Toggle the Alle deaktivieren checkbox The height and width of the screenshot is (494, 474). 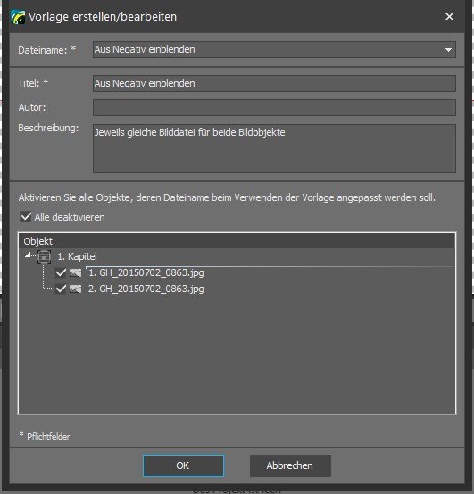click(x=26, y=217)
